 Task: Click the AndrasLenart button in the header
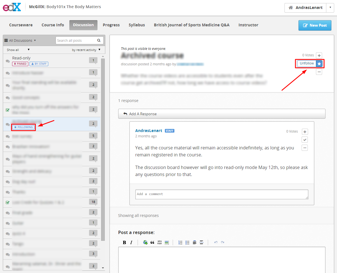[305, 8]
